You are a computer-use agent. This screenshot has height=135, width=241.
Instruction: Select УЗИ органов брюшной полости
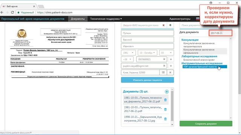click(205, 67)
